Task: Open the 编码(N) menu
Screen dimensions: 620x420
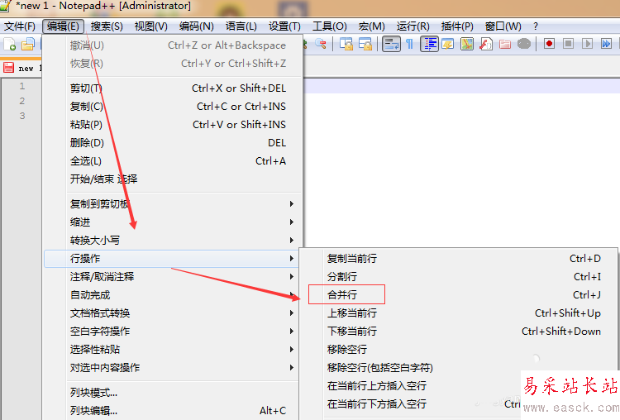Action: click(196, 26)
